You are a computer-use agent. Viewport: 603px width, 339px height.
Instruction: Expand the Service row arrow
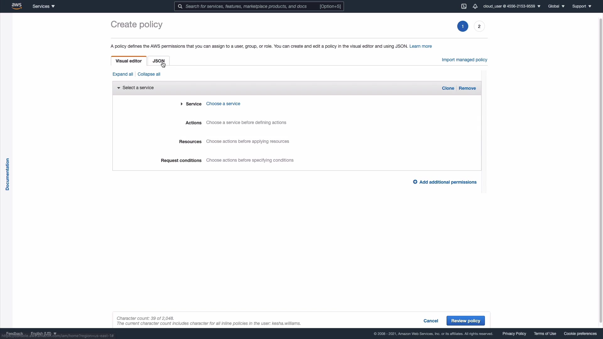(x=182, y=104)
